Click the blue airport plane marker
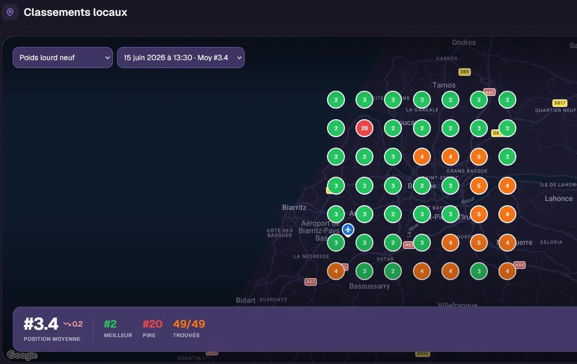This screenshot has height=364, width=577. click(348, 229)
